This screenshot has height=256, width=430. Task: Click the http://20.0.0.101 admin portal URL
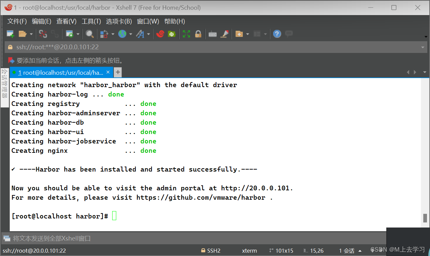pos(255,188)
